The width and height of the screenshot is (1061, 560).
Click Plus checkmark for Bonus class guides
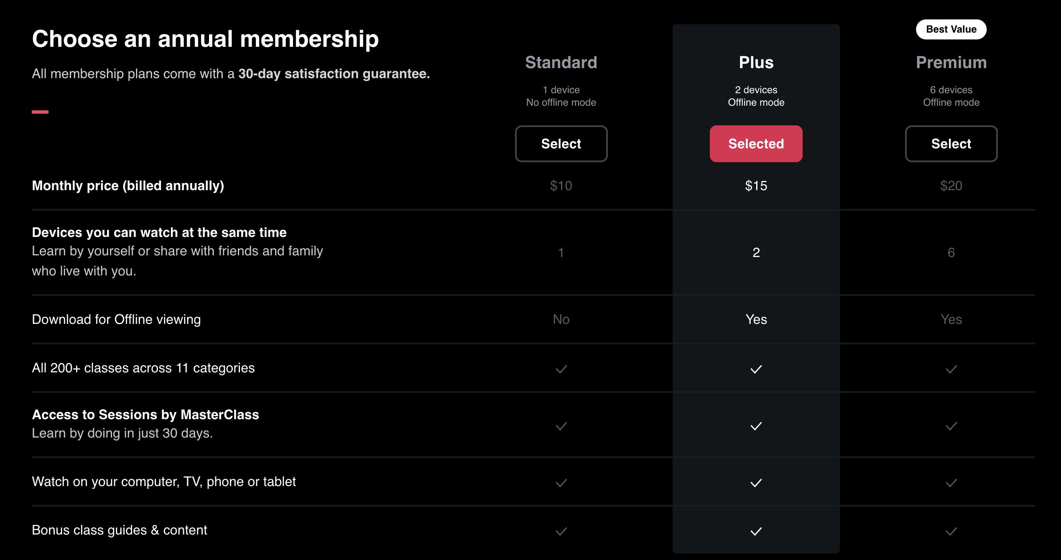[x=756, y=531]
